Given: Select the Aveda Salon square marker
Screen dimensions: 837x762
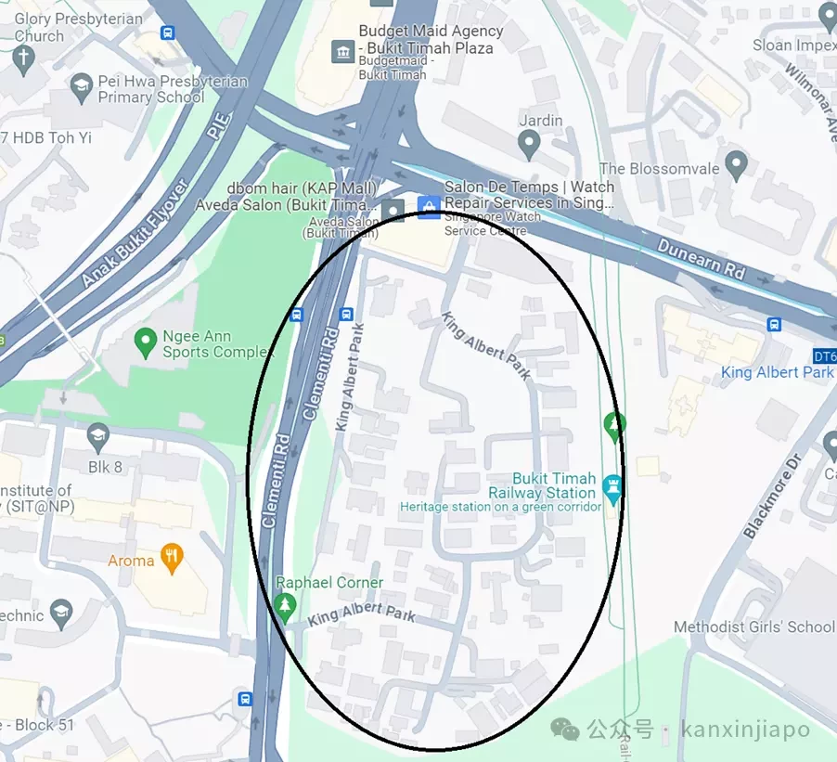Looking at the screenshot, I should 393,211.
